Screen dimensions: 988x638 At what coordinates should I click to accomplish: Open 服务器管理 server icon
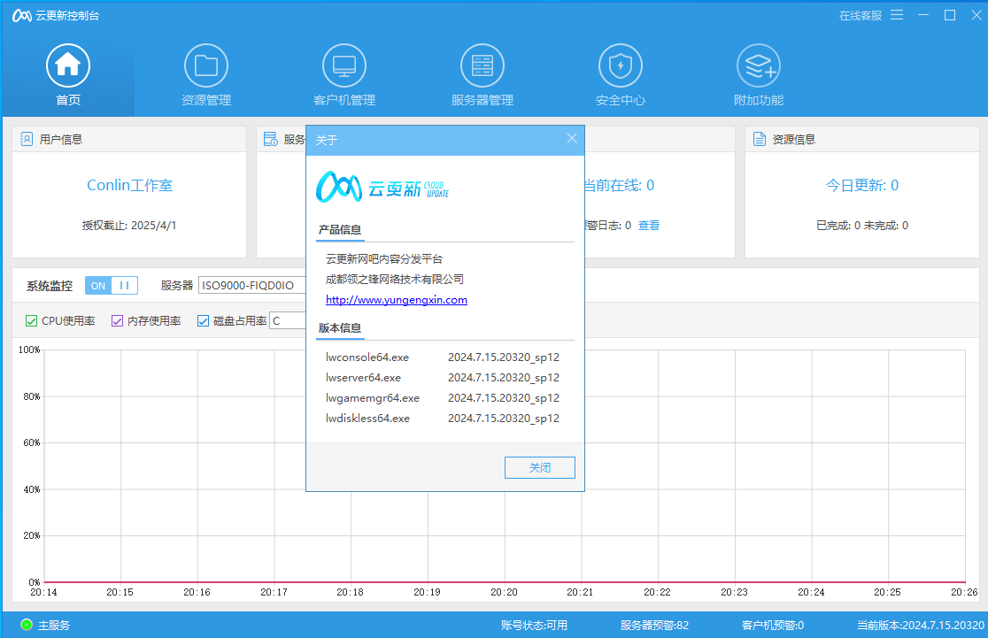(x=482, y=65)
